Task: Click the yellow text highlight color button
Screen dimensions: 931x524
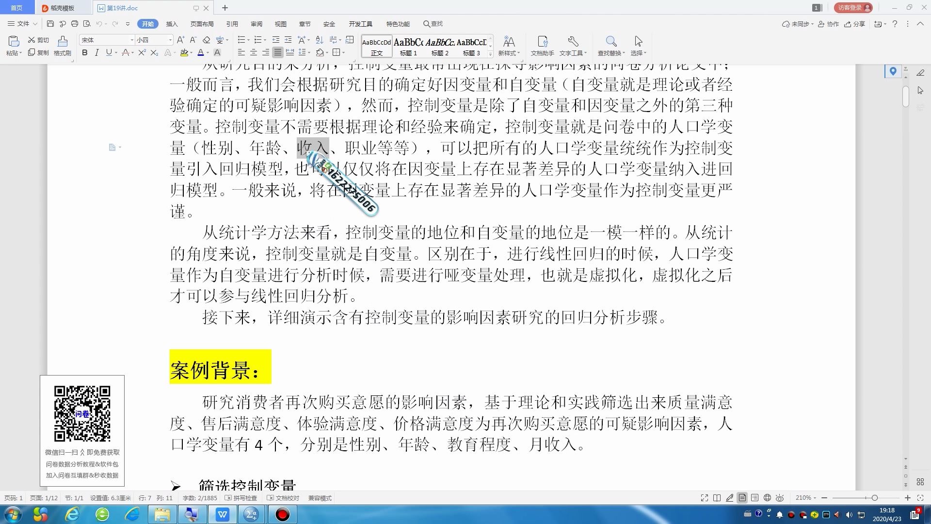Action: [184, 52]
